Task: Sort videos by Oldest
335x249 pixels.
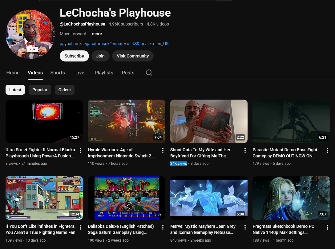Action: pyautogui.click(x=65, y=90)
